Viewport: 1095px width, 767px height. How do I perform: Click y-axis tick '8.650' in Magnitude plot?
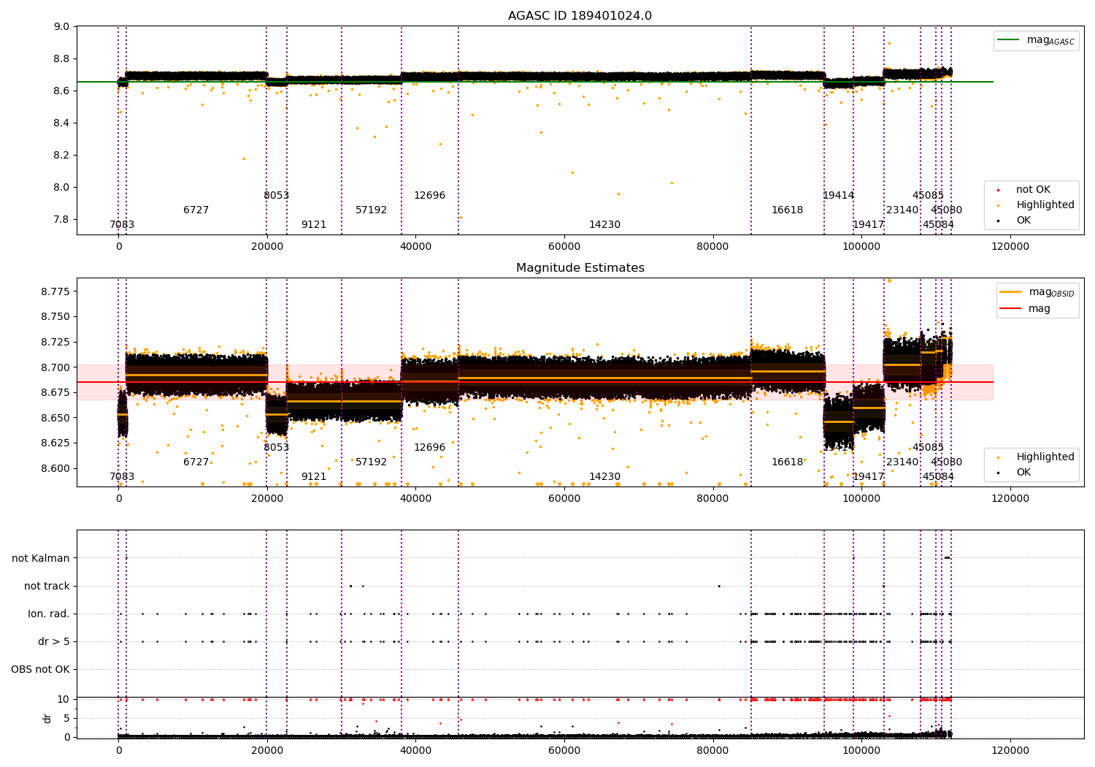click(56, 418)
